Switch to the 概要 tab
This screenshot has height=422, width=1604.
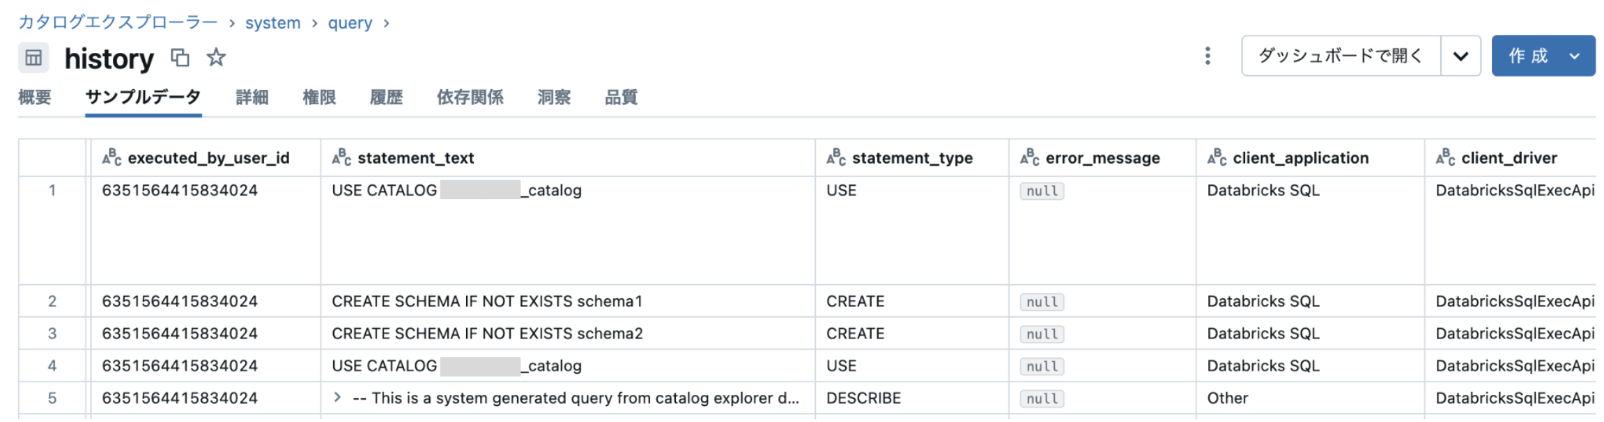point(35,97)
